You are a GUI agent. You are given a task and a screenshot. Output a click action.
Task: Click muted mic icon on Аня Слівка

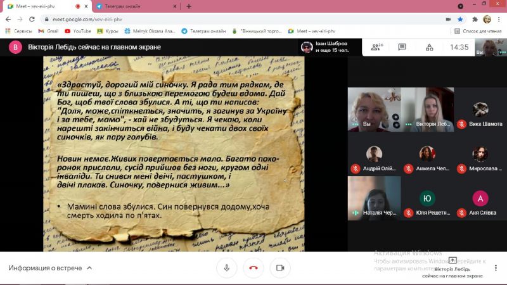[462, 213]
